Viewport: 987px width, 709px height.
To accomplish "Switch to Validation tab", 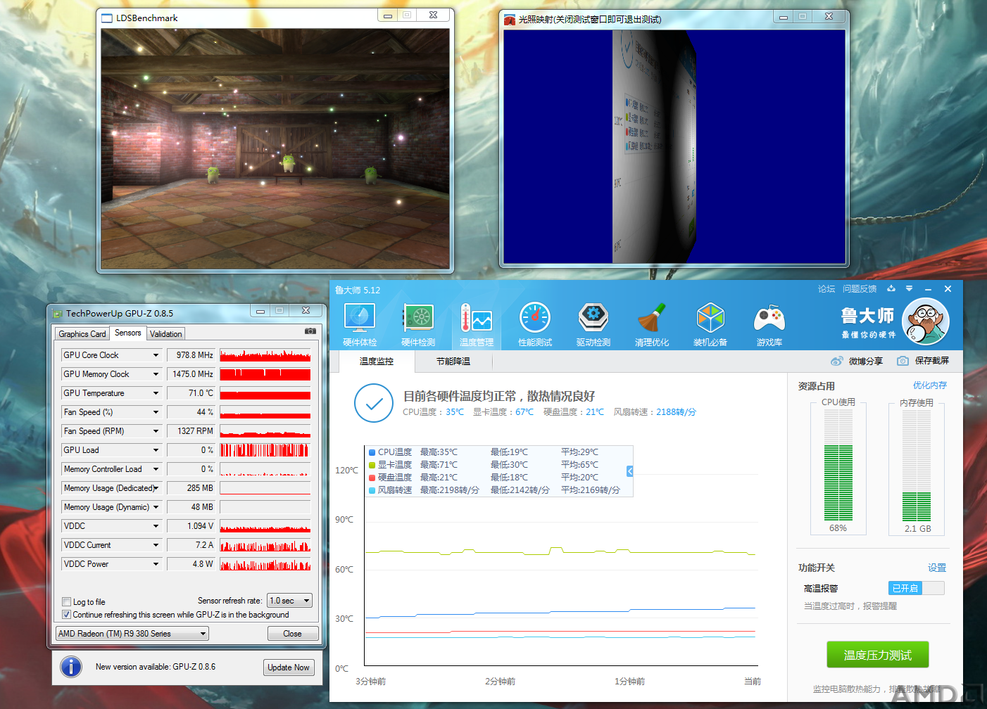I will click(166, 334).
